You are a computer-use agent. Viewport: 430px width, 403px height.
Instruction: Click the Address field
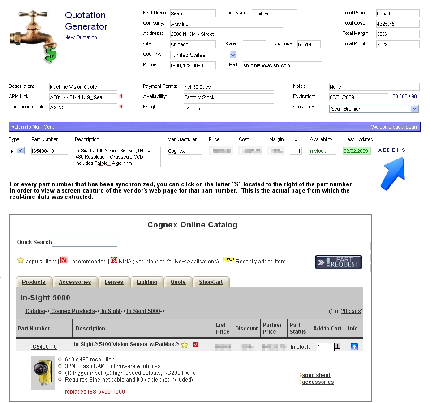(x=245, y=34)
